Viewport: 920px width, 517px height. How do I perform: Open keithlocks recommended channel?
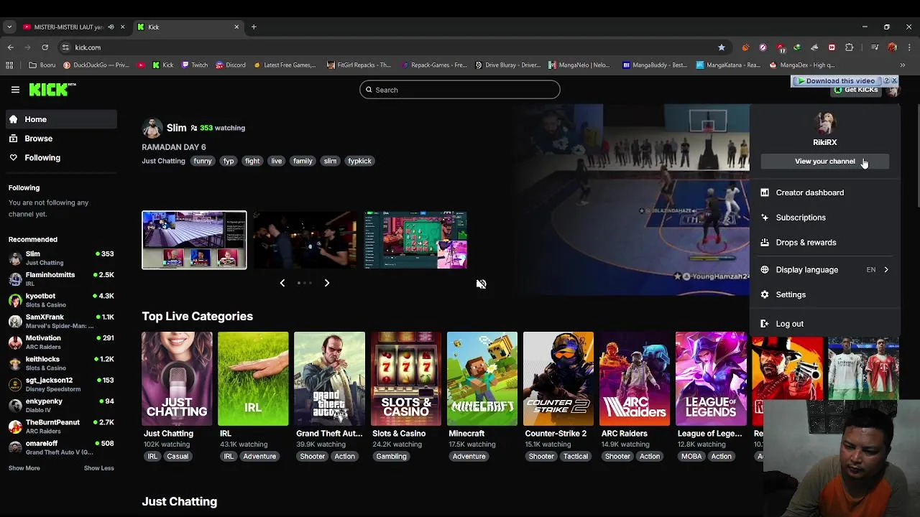(x=61, y=363)
